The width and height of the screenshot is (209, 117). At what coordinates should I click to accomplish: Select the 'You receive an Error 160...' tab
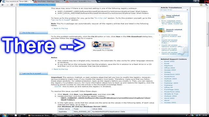click(17, 1)
